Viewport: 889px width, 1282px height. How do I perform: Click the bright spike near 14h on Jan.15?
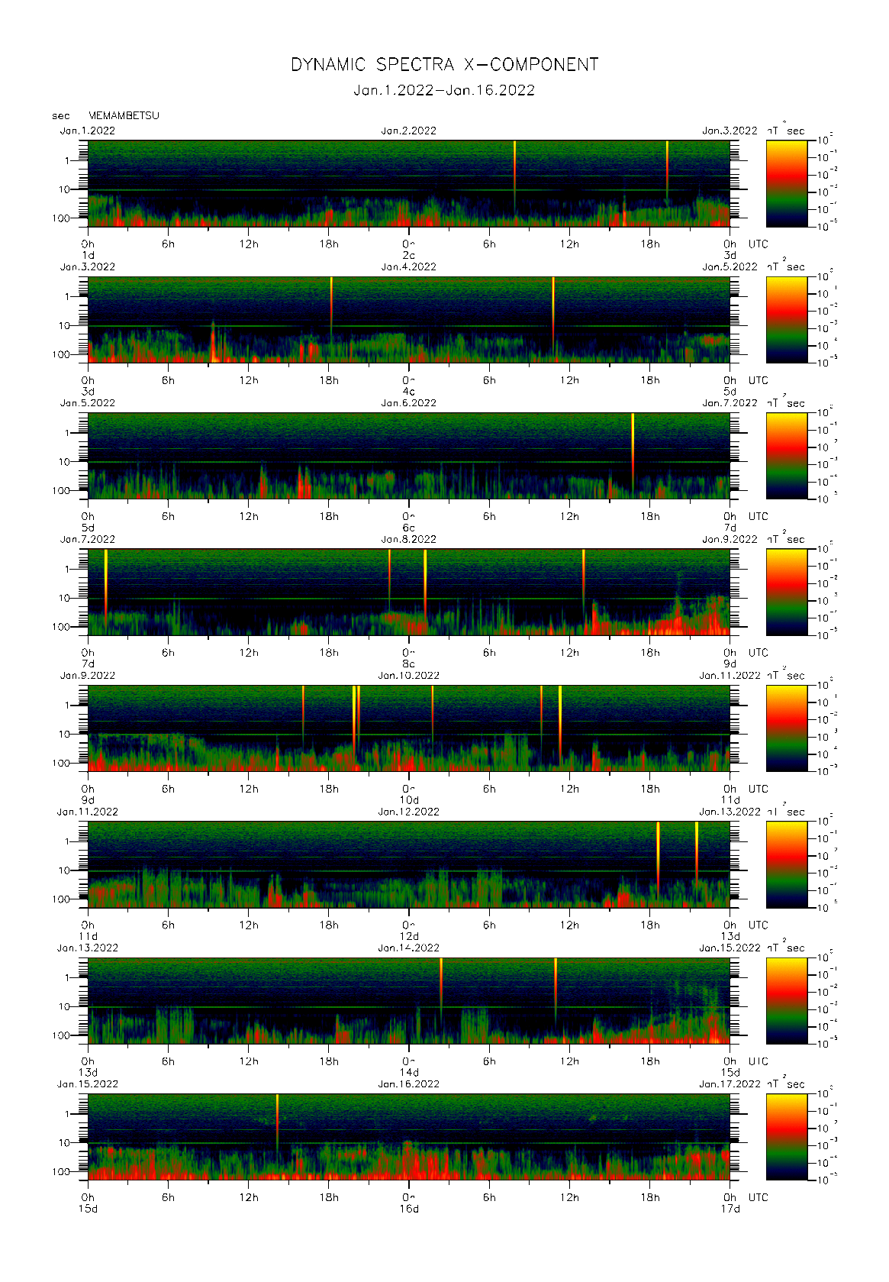point(277,1122)
